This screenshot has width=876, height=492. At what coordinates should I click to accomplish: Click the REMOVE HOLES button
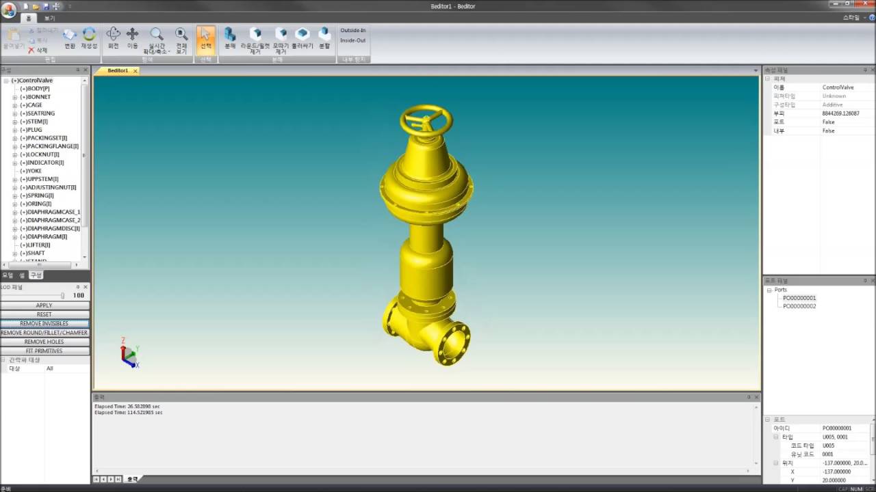(x=44, y=342)
